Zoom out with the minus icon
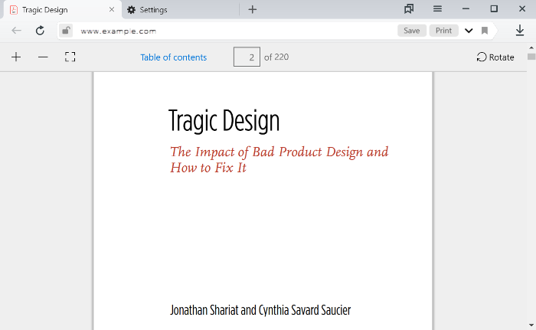The image size is (536, 330). (x=43, y=57)
